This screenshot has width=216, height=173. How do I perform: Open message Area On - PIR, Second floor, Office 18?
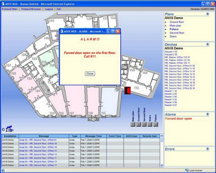click(x=38, y=144)
